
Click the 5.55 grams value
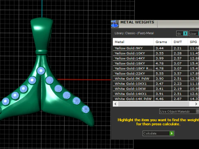(160, 74)
